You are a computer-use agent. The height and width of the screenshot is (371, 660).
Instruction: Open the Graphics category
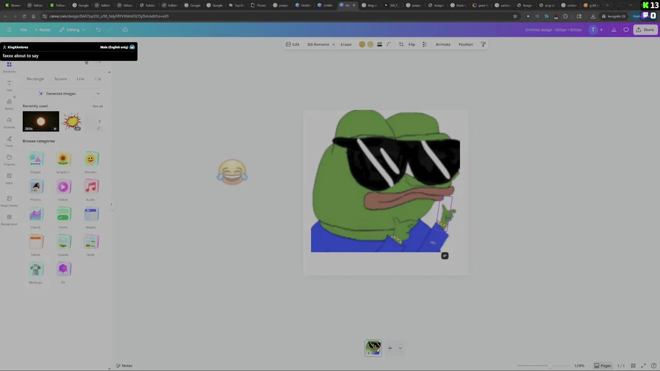point(63,163)
